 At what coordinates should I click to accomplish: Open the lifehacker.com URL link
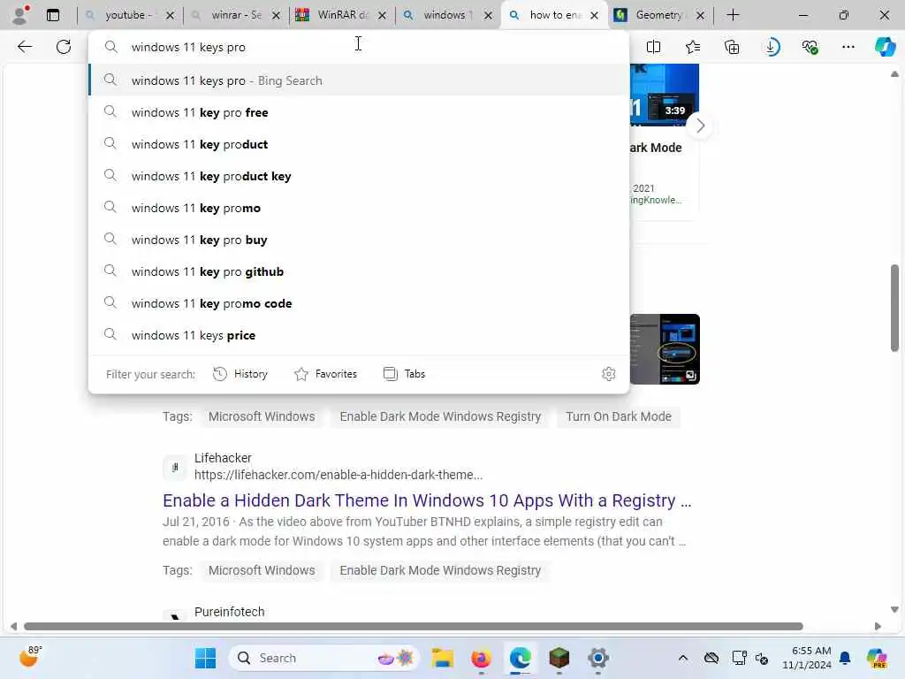pyautogui.click(x=338, y=475)
